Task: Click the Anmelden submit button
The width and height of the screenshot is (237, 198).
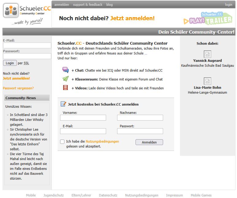Action: (x=149, y=142)
